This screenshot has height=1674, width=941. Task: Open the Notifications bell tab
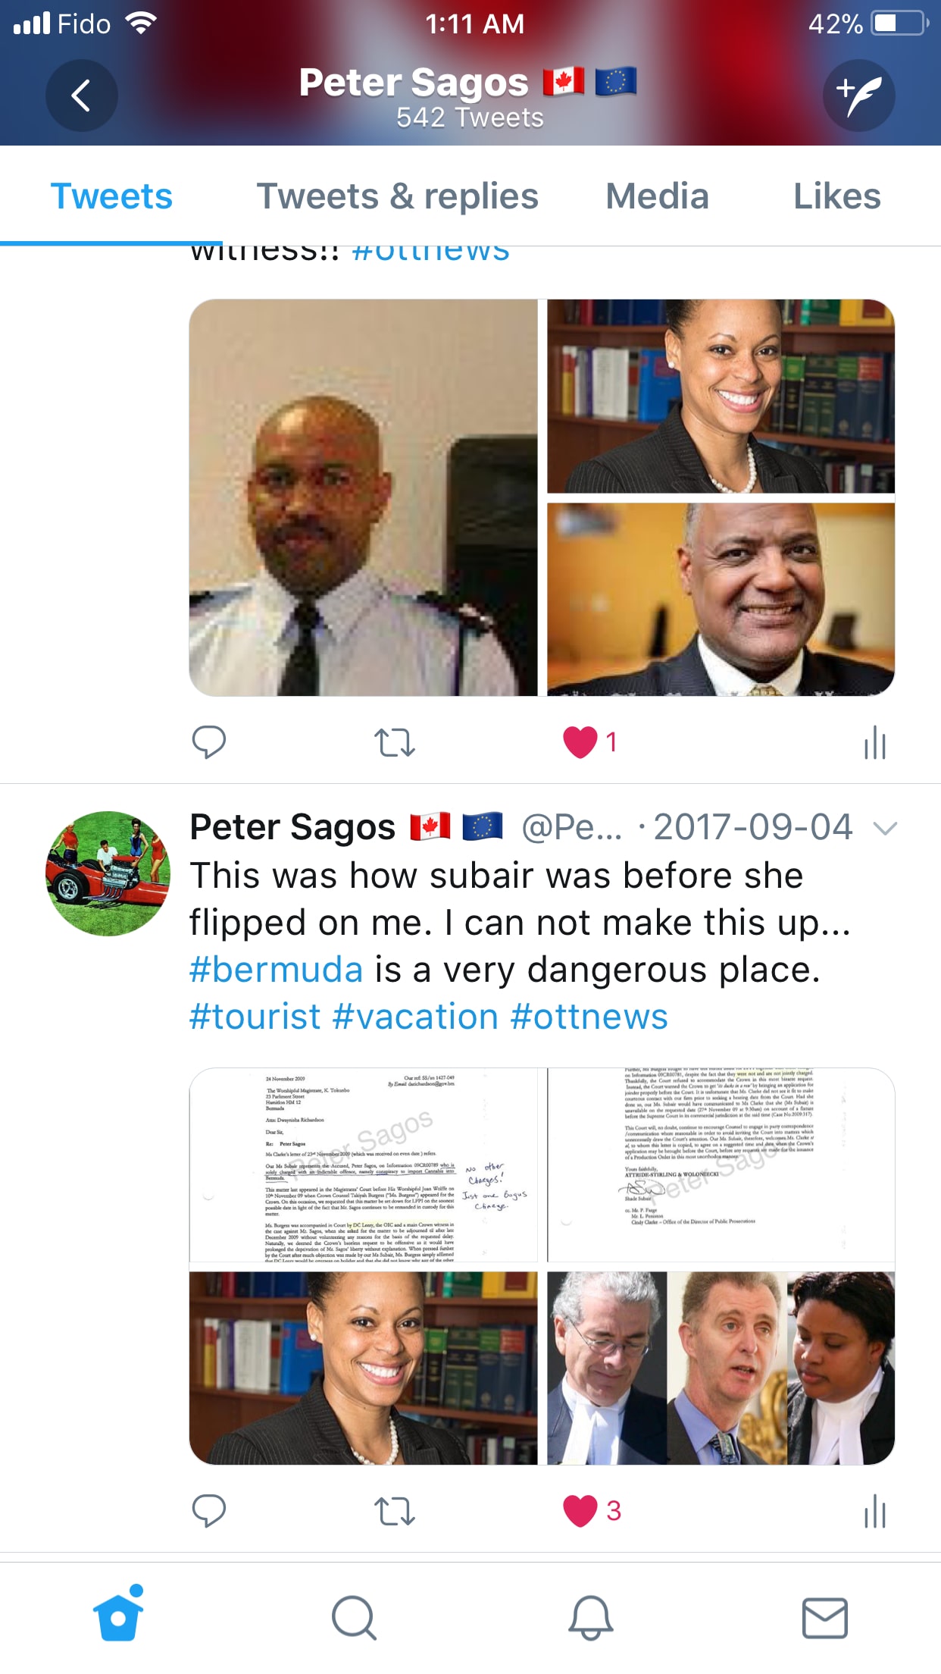tap(590, 1617)
